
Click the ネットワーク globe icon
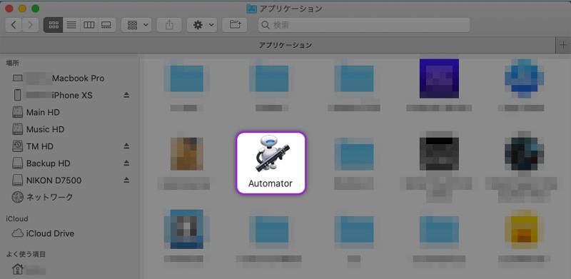(x=17, y=198)
